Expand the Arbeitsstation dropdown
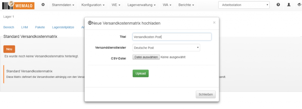The width and height of the screenshot is (302, 109). click(x=244, y=5)
